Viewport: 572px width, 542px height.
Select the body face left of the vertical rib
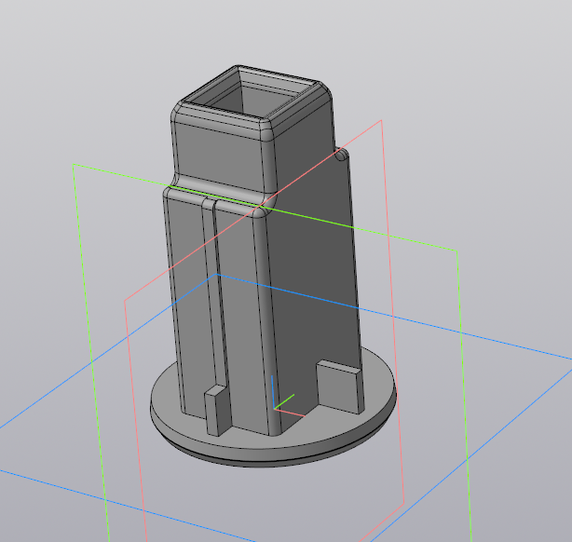(188, 299)
